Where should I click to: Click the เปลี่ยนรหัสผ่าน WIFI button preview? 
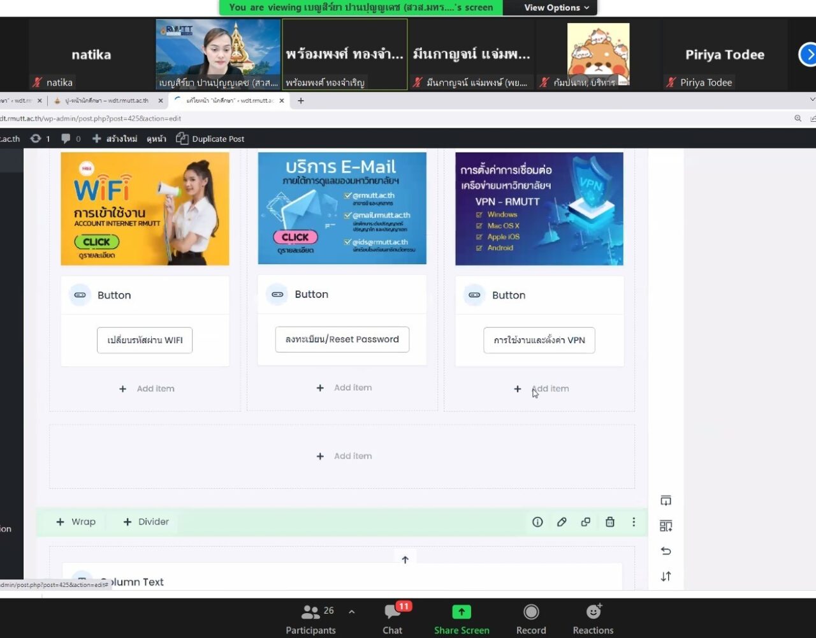click(x=145, y=340)
